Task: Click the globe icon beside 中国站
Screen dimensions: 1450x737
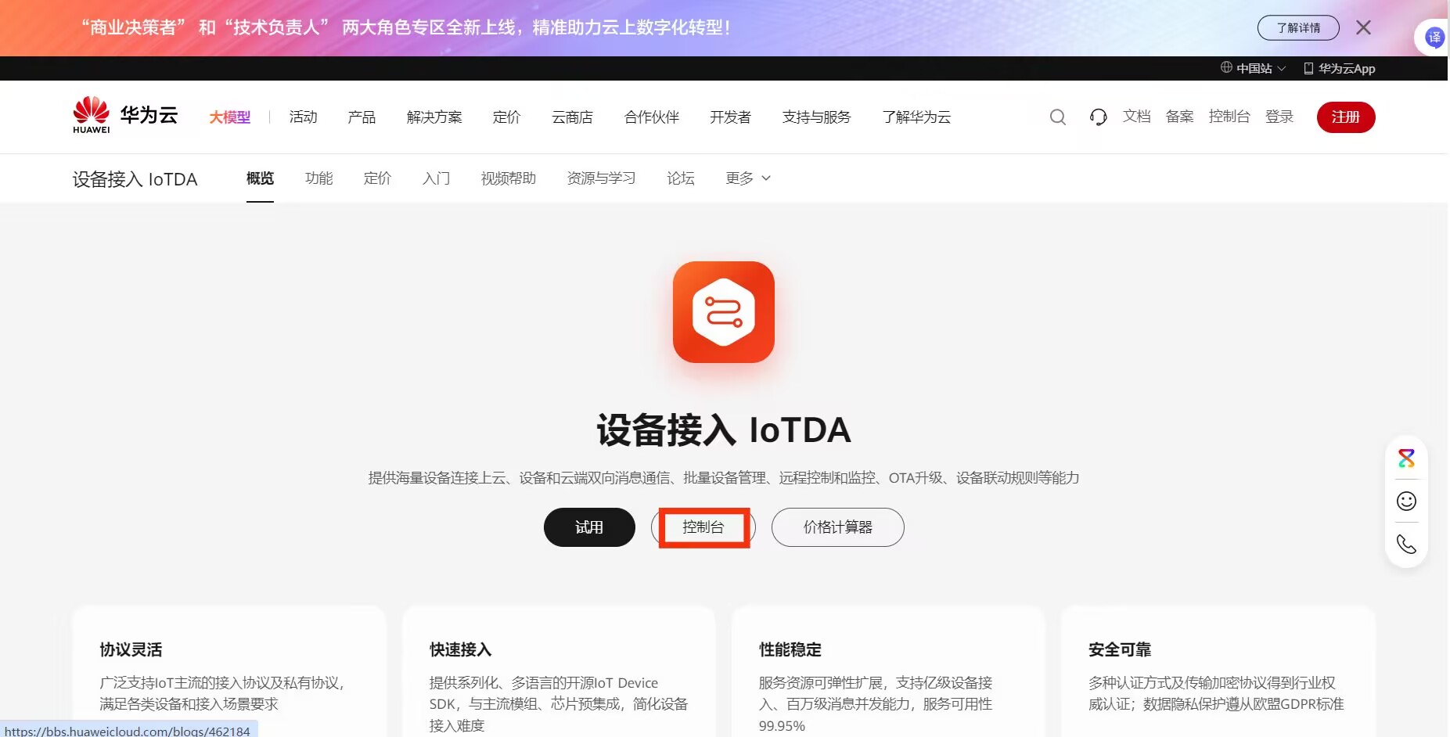Action: pos(1226,68)
